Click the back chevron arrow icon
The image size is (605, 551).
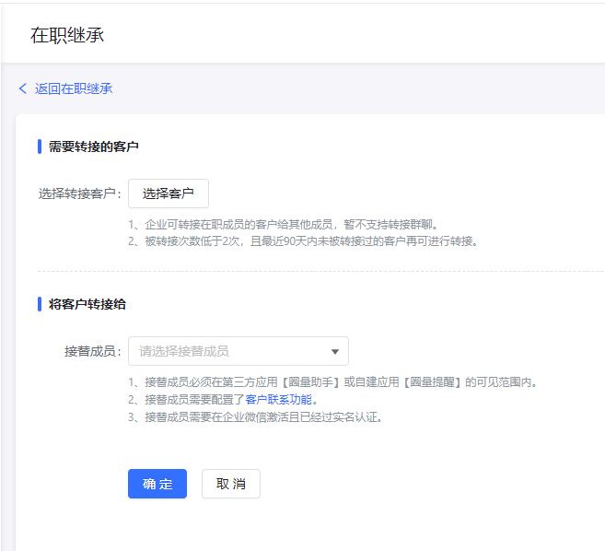(23, 88)
